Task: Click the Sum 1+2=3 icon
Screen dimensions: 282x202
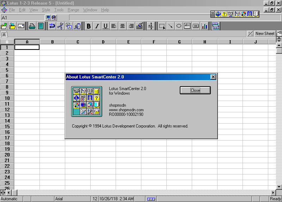Action: [x=151, y=26]
